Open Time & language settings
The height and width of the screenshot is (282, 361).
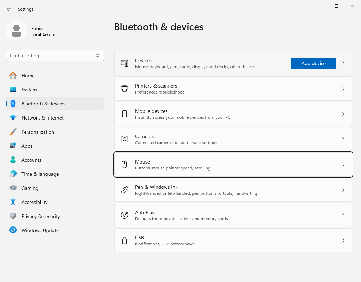55,174
